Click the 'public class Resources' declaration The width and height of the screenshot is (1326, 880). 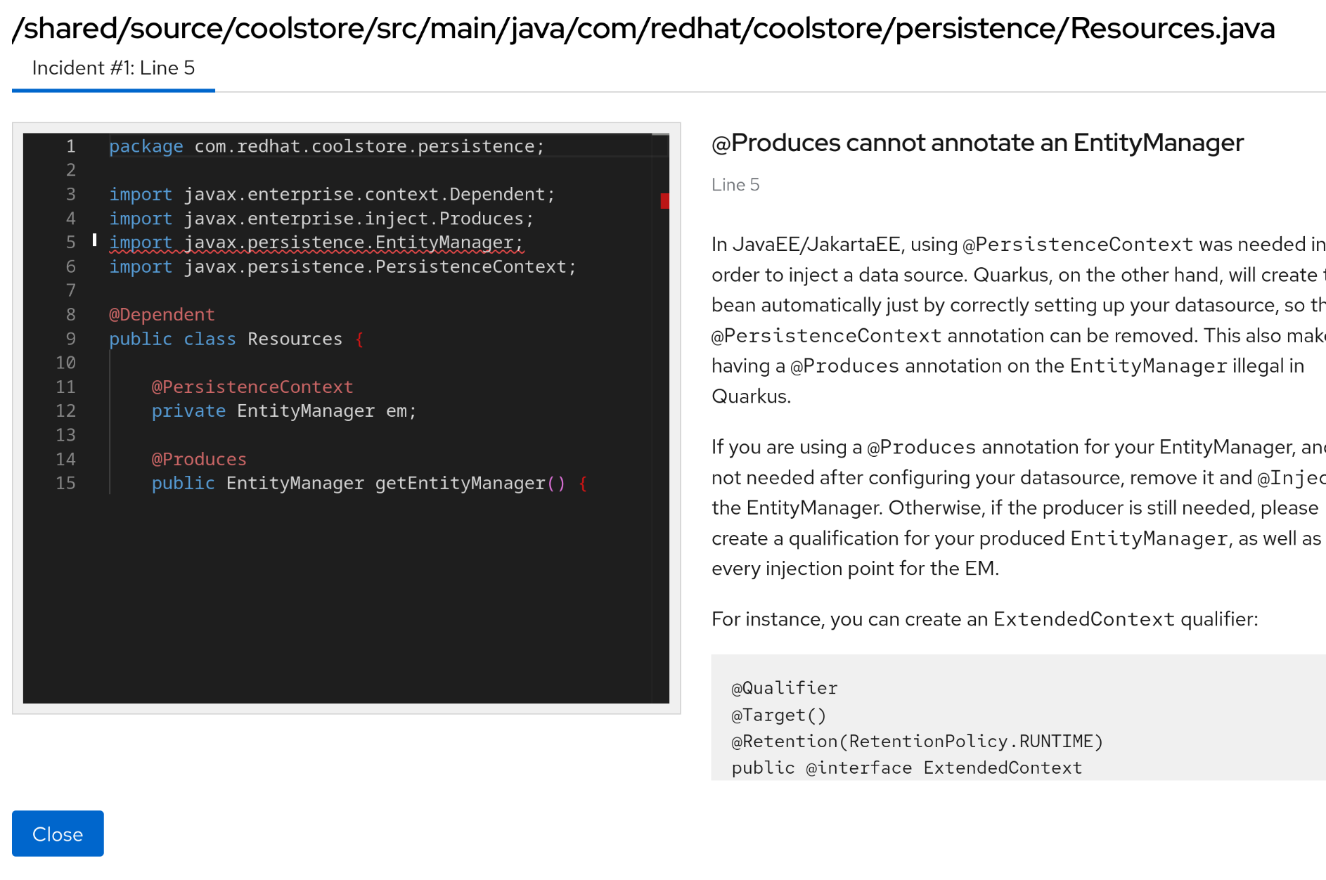(x=225, y=339)
